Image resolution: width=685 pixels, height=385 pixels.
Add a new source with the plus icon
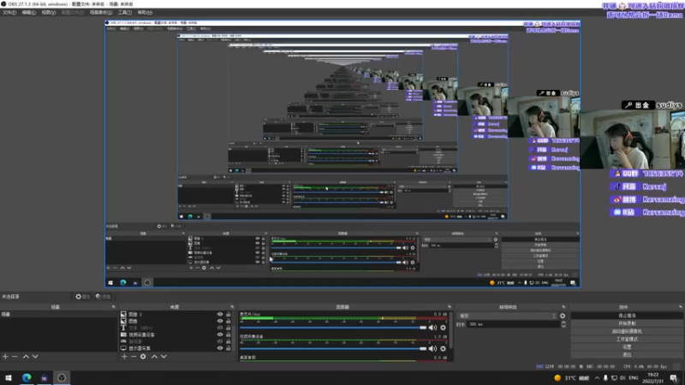click(124, 357)
